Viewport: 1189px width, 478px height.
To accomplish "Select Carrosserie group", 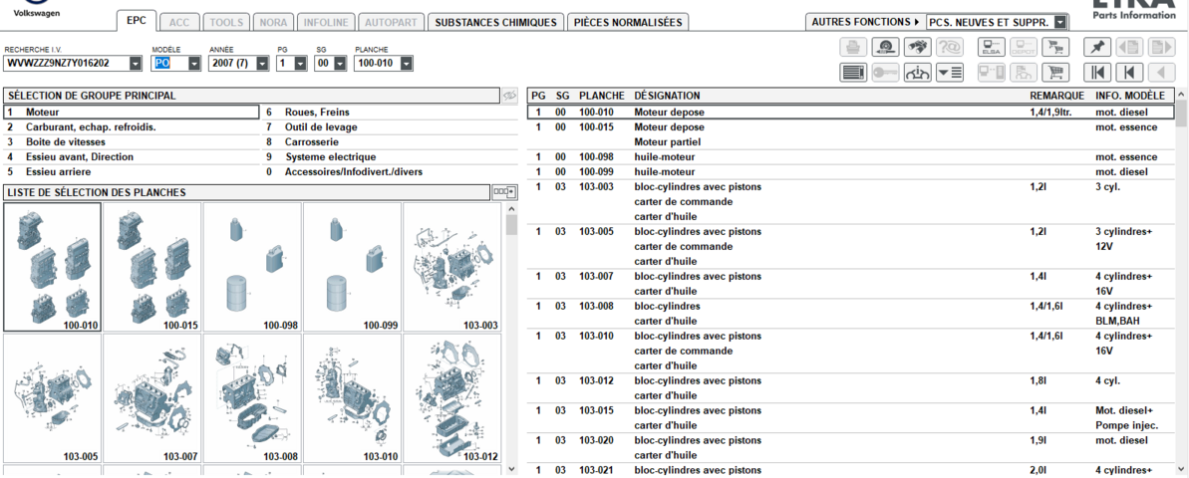I will [392, 141].
